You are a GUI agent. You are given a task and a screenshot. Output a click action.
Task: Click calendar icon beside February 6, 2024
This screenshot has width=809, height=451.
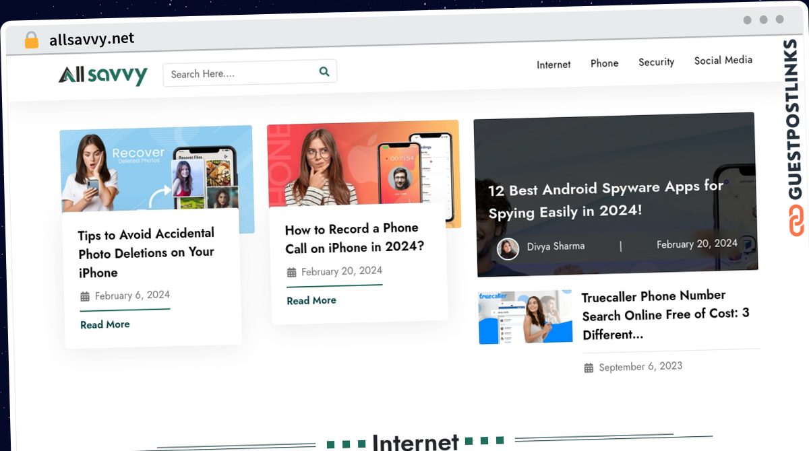(85, 296)
